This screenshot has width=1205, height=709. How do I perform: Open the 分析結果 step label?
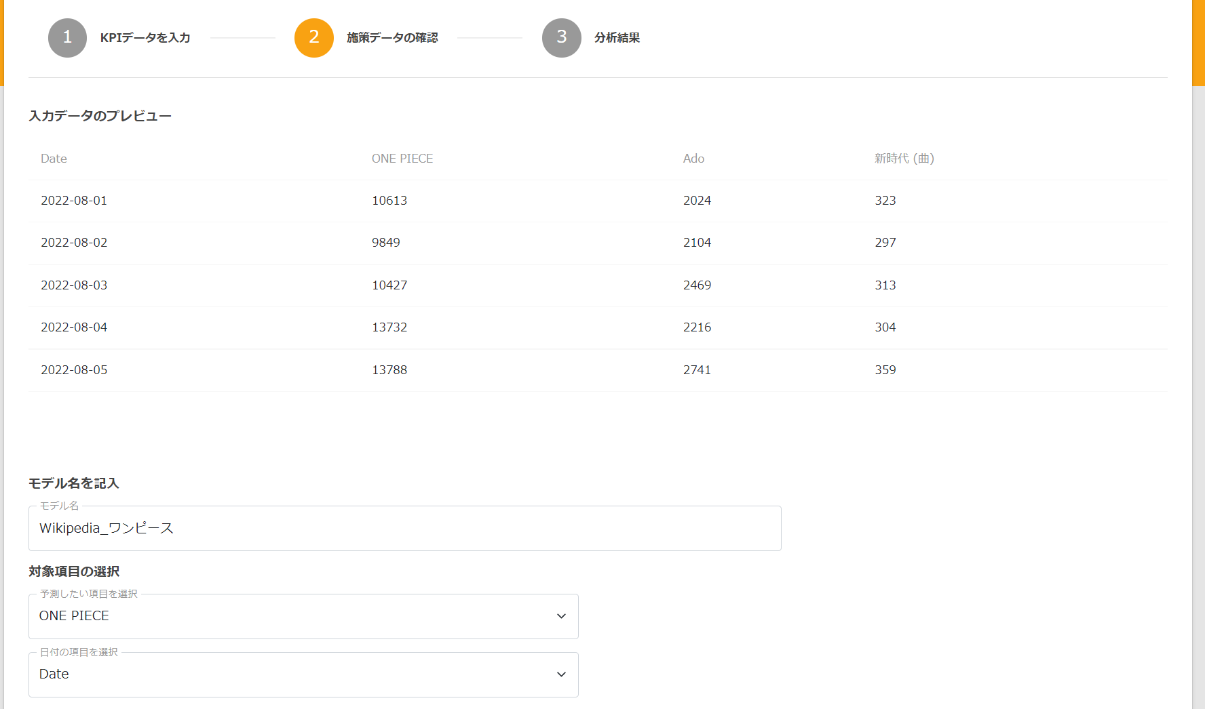617,38
